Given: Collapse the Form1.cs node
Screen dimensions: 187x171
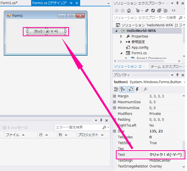Looking at the screenshot, I should (121, 53).
